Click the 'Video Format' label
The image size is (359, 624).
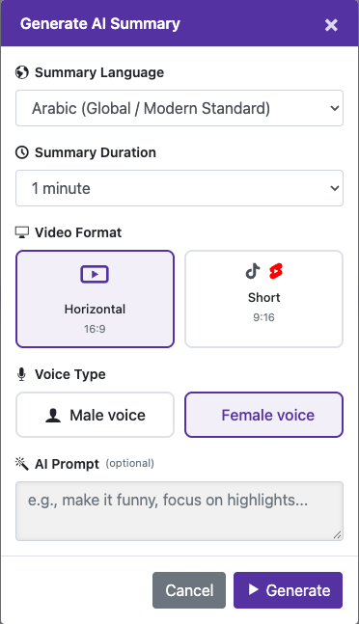(x=78, y=232)
